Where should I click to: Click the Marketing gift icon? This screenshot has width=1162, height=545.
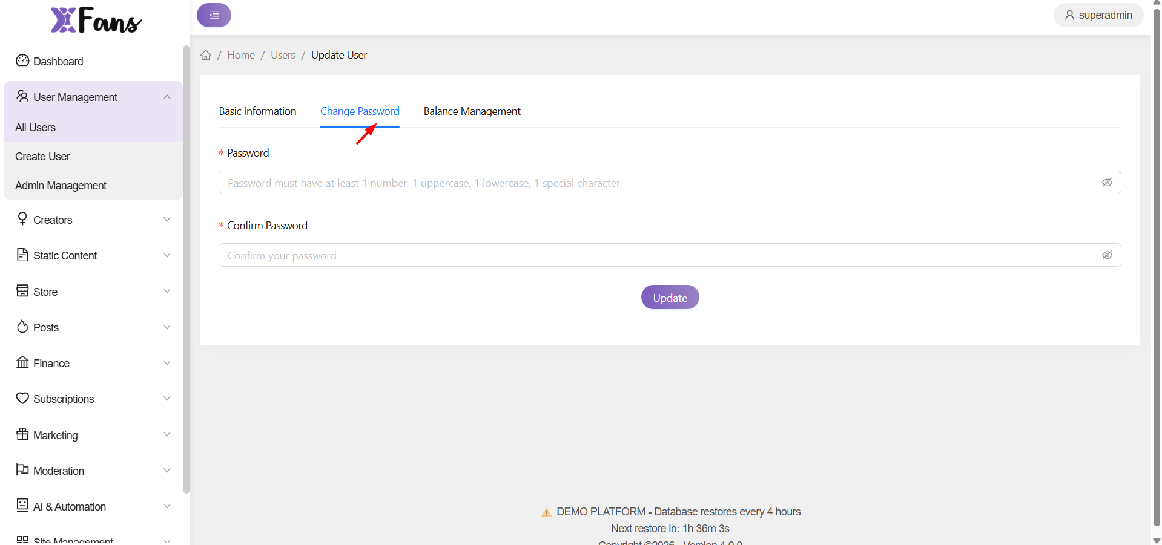coord(22,434)
